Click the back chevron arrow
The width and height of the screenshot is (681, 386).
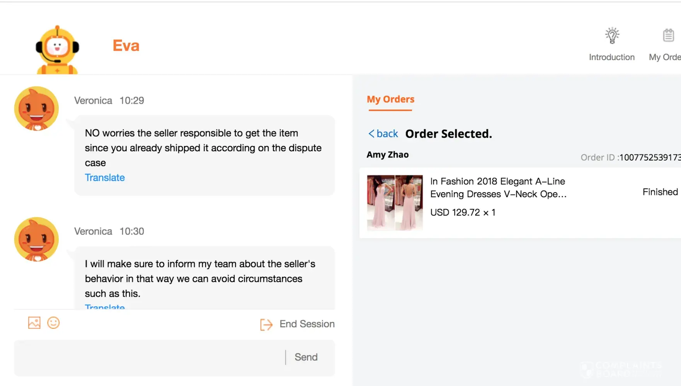coord(371,134)
